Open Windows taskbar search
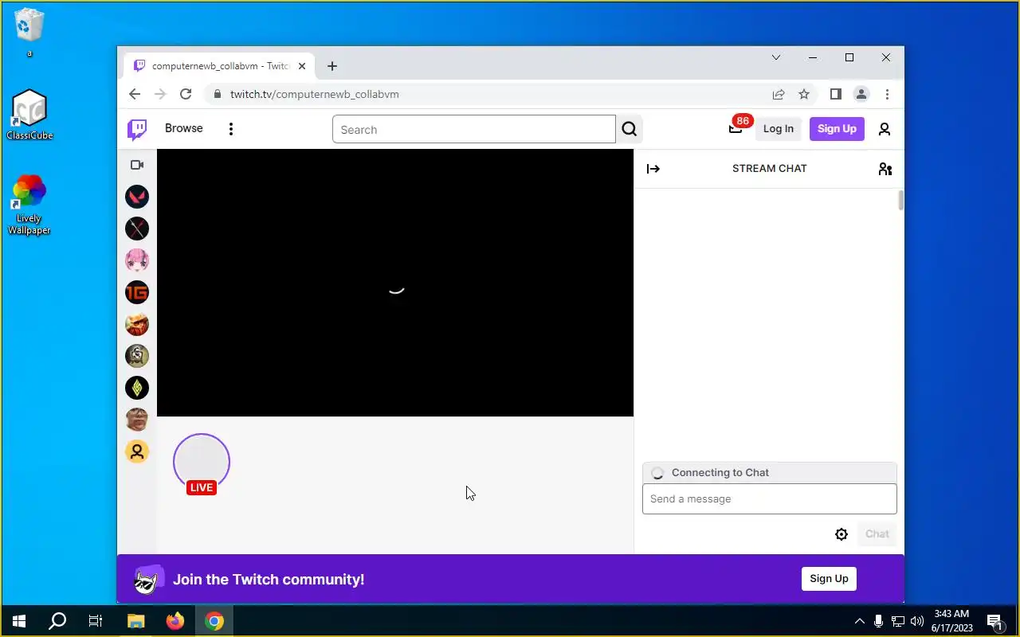Image resolution: width=1020 pixels, height=637 pixels. point(57,621)
